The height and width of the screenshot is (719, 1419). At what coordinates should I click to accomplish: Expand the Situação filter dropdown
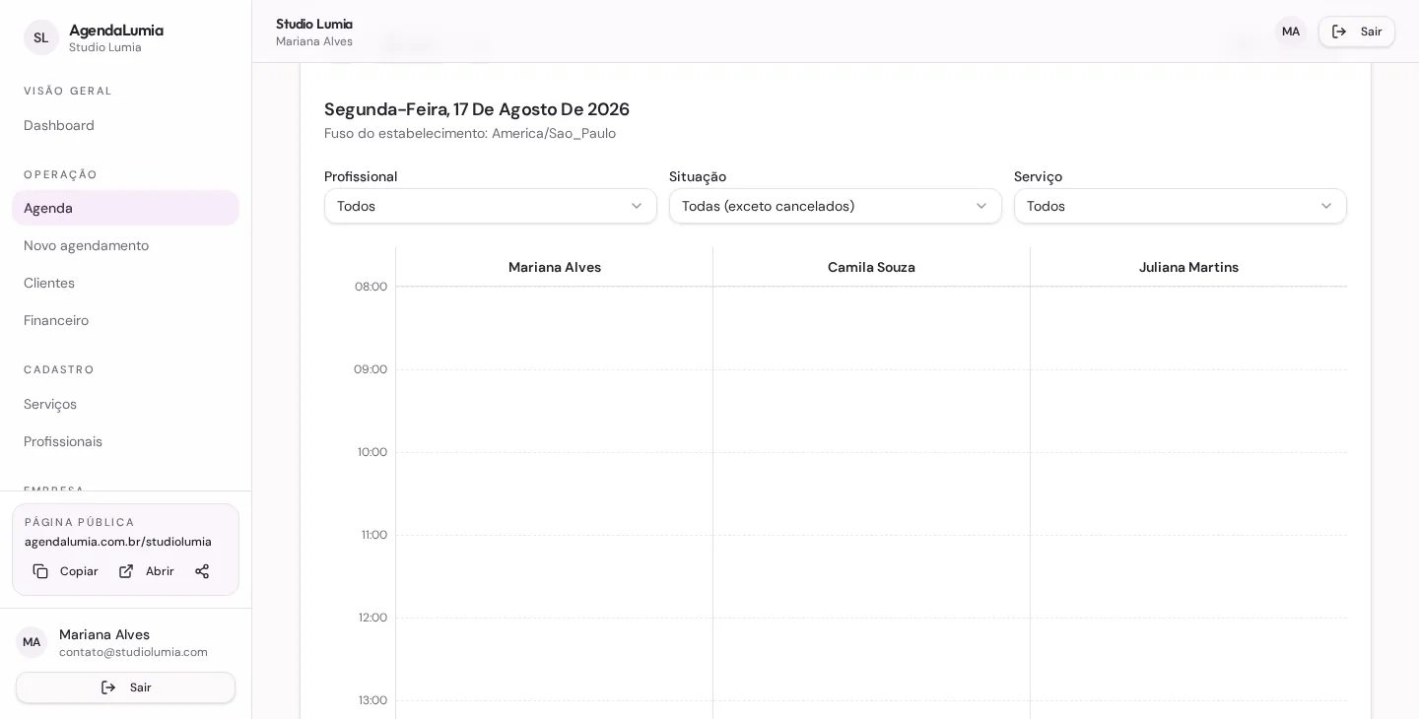coord(836,206)
